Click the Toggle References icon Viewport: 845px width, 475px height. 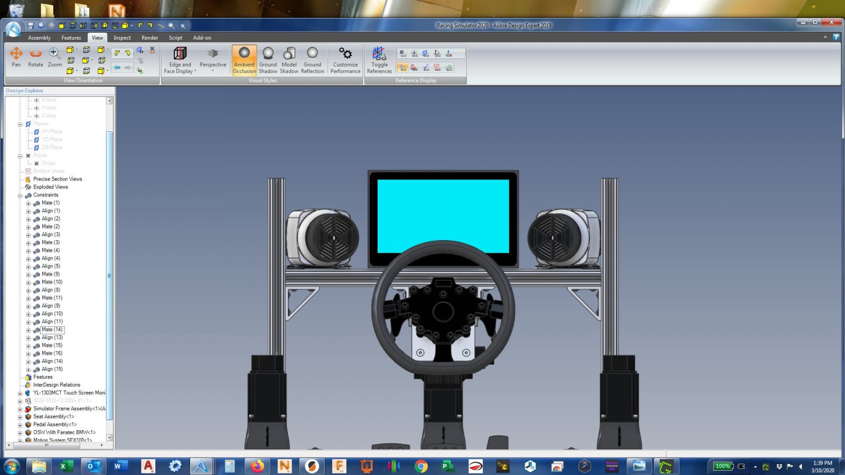[379, 60]
